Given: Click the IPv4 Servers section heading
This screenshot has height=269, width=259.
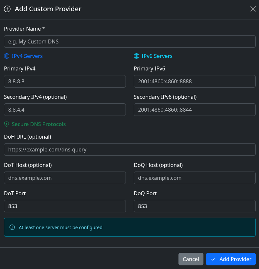Looking at the screenshot, I should click(x=27, y=56).
